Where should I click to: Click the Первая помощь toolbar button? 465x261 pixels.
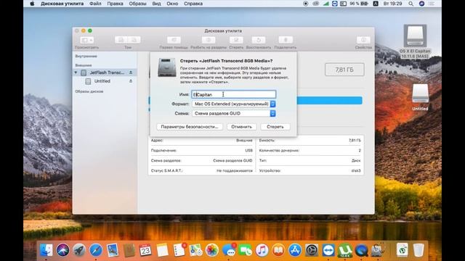click(x=174, y=40)
